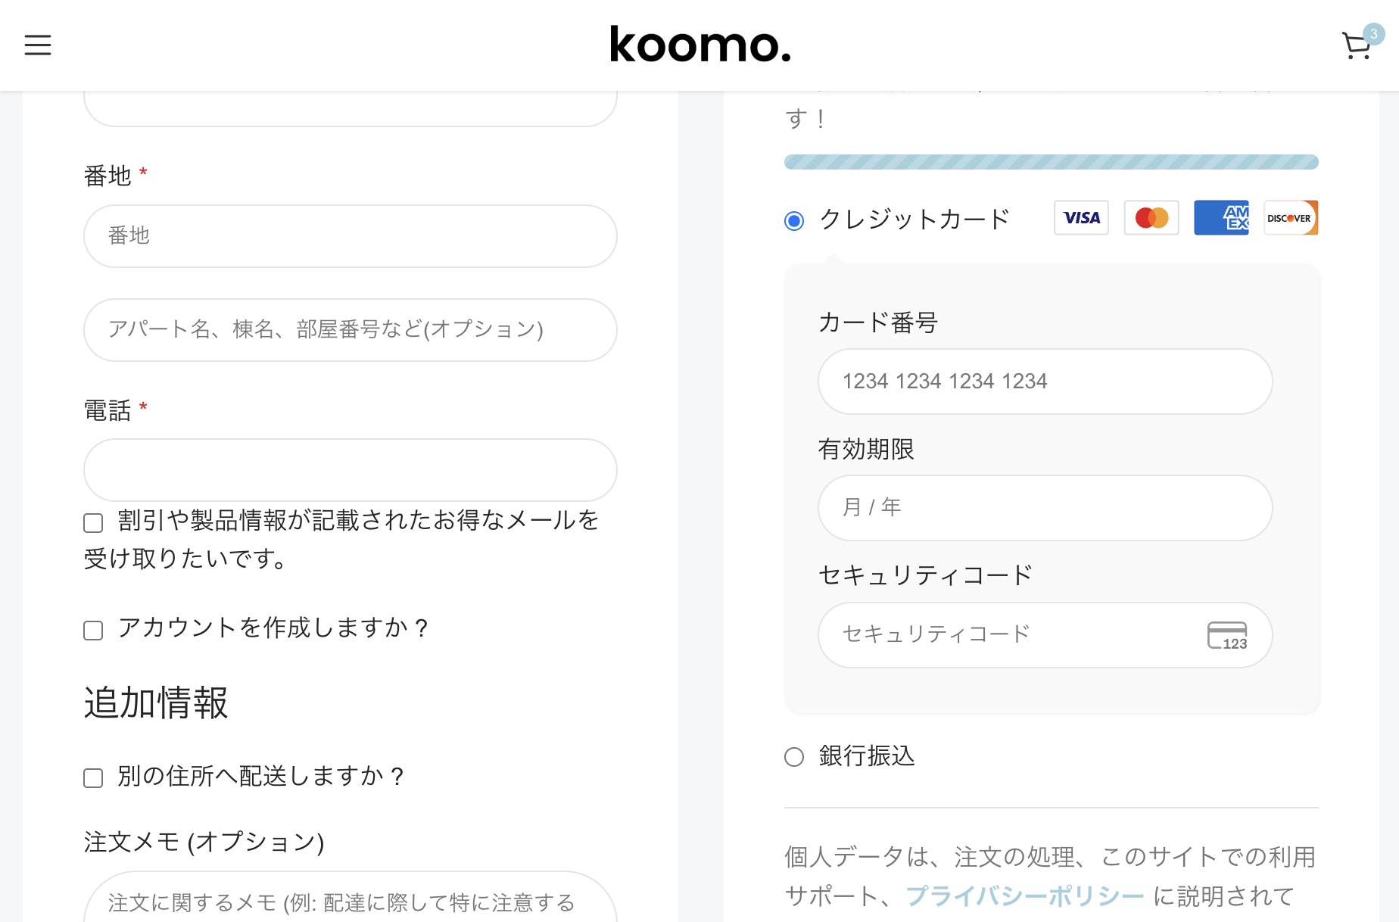Viewport: 1399px width, 922px height.
Task: Click the American Express logo
Action: coord(1221,218)
